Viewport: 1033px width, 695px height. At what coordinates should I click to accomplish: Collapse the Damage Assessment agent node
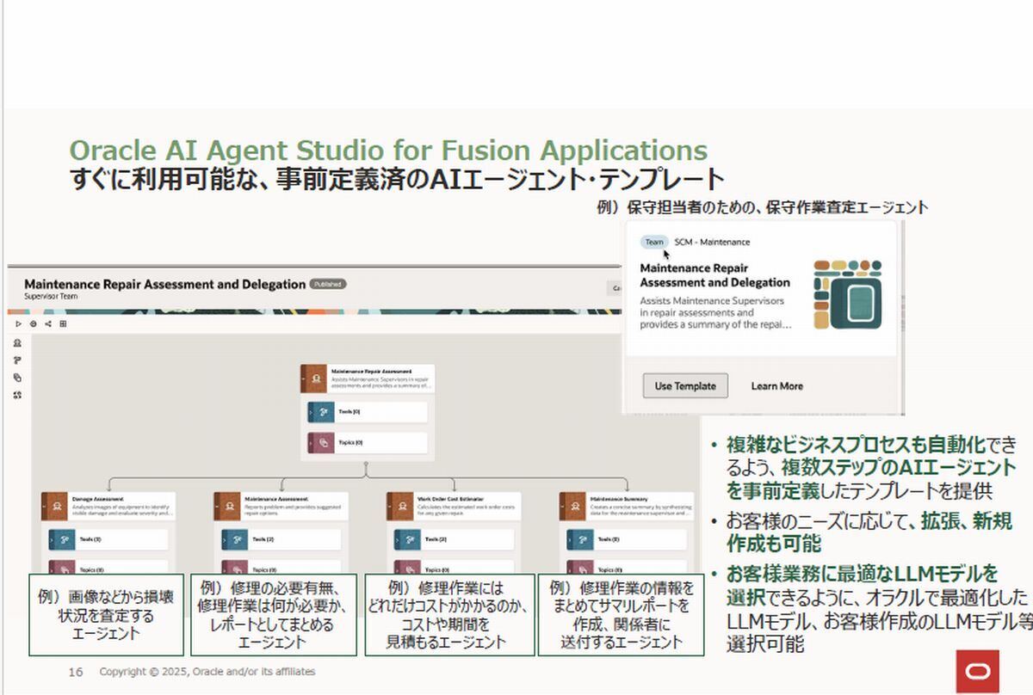pos(44,506)
